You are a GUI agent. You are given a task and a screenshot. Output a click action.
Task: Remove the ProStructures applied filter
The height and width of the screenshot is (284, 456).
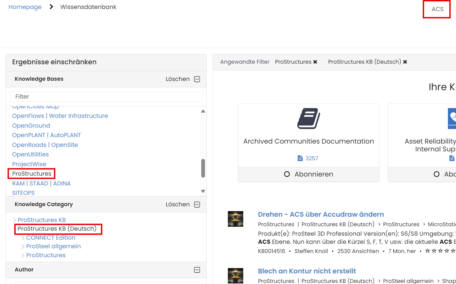(315, 62)
